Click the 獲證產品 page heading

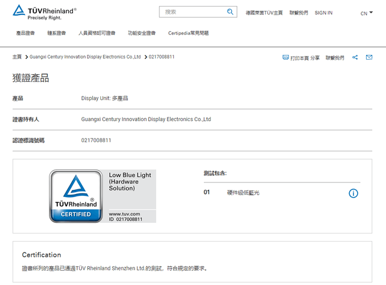pyautogui.click(x=31, y=78)
